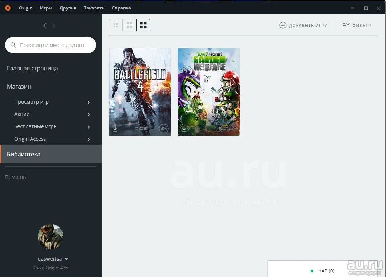Open the Origin menu

pyautogui.click(x=25, y=8)
